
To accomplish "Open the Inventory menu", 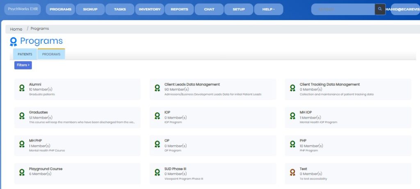I will [x=150, y=9].
